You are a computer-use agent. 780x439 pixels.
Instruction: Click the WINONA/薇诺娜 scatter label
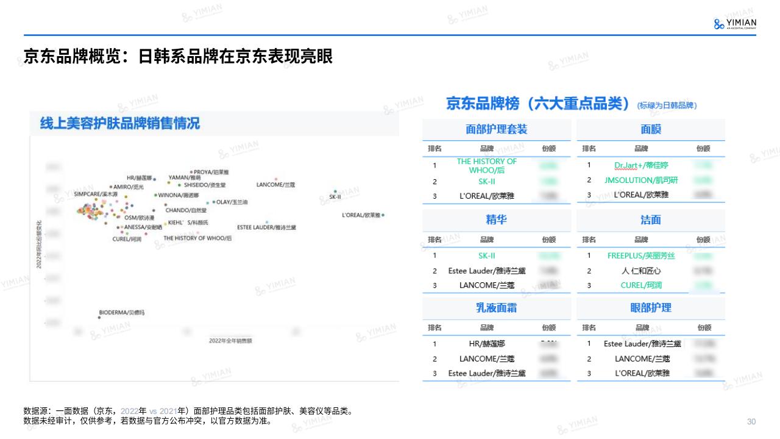tap(179, 196)
